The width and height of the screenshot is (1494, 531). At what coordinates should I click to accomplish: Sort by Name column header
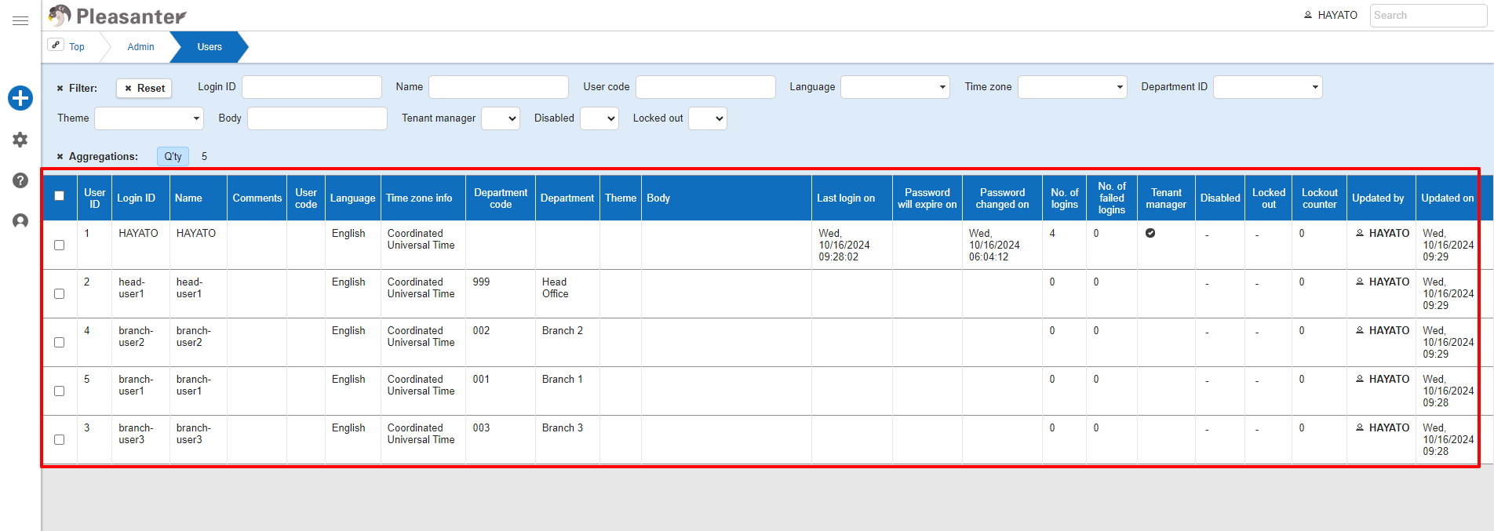[199, 198]
